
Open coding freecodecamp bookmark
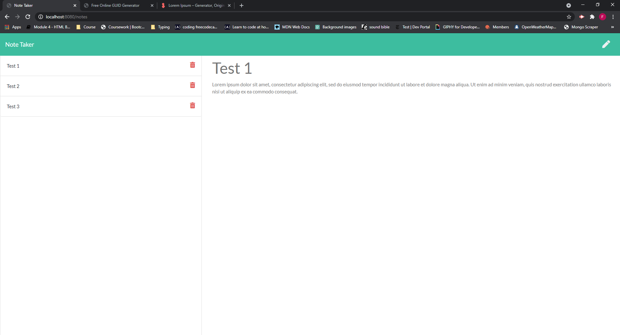196,27
